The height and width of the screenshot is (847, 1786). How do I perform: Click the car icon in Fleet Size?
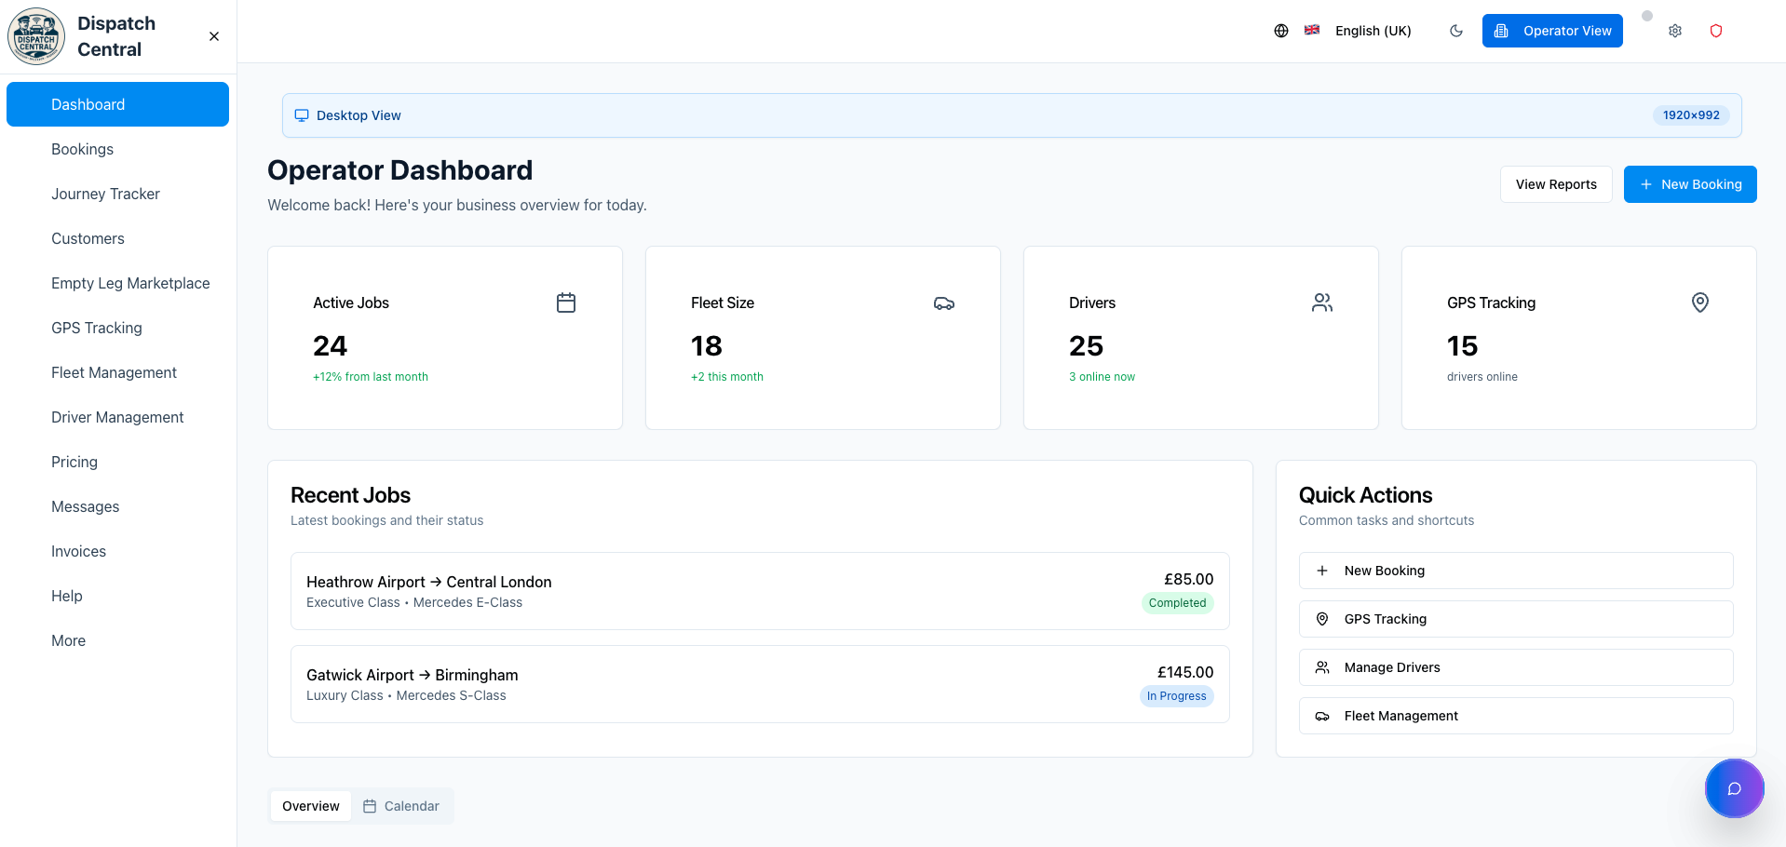(x=944, y=303)
